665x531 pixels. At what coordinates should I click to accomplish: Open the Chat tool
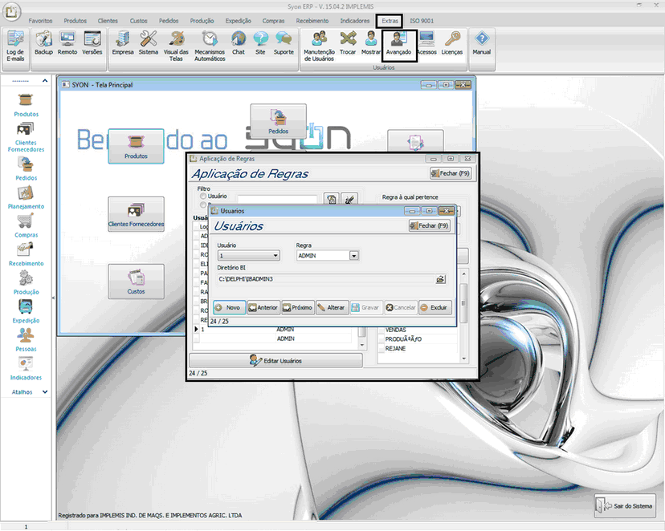click(239, 43)
